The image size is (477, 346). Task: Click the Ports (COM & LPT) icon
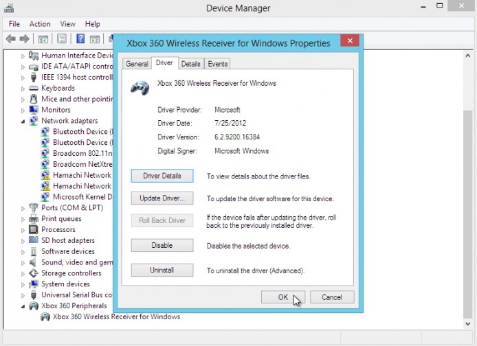click(34, 208)
